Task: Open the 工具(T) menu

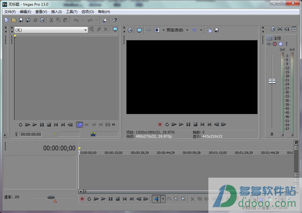Action: click(x=71, y=12)
